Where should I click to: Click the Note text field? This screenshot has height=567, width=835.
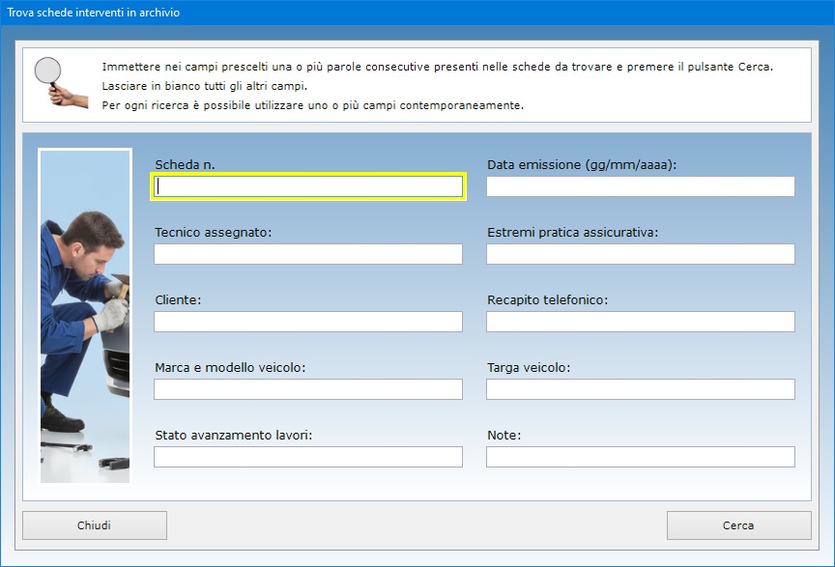(640, 457)
